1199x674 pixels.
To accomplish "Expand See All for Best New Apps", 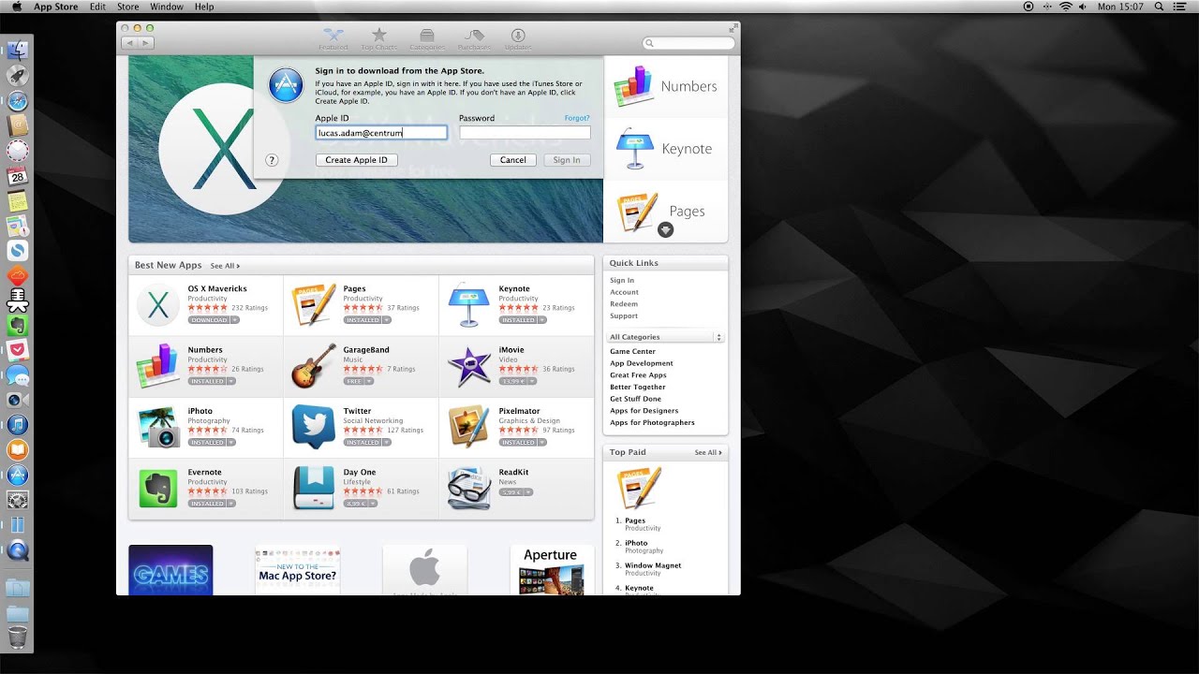I will [x=225, y=266].
